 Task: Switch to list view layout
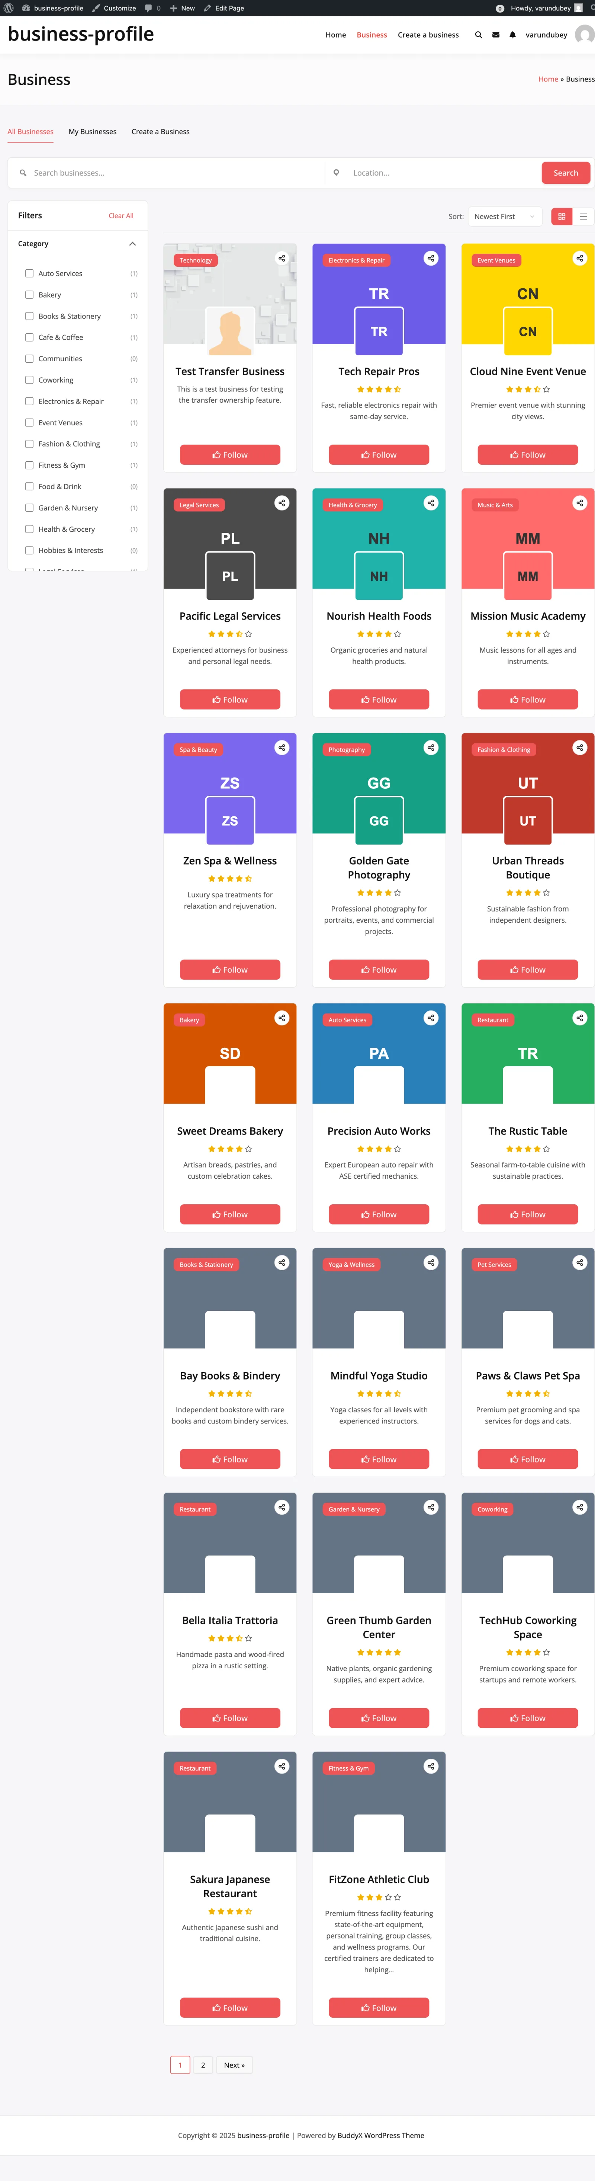(583, 217)
